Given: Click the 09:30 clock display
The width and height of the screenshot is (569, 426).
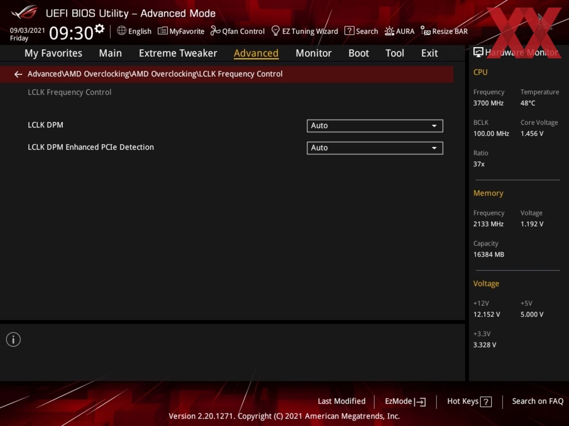Looking at the screenshot, I should click(71, 33).
